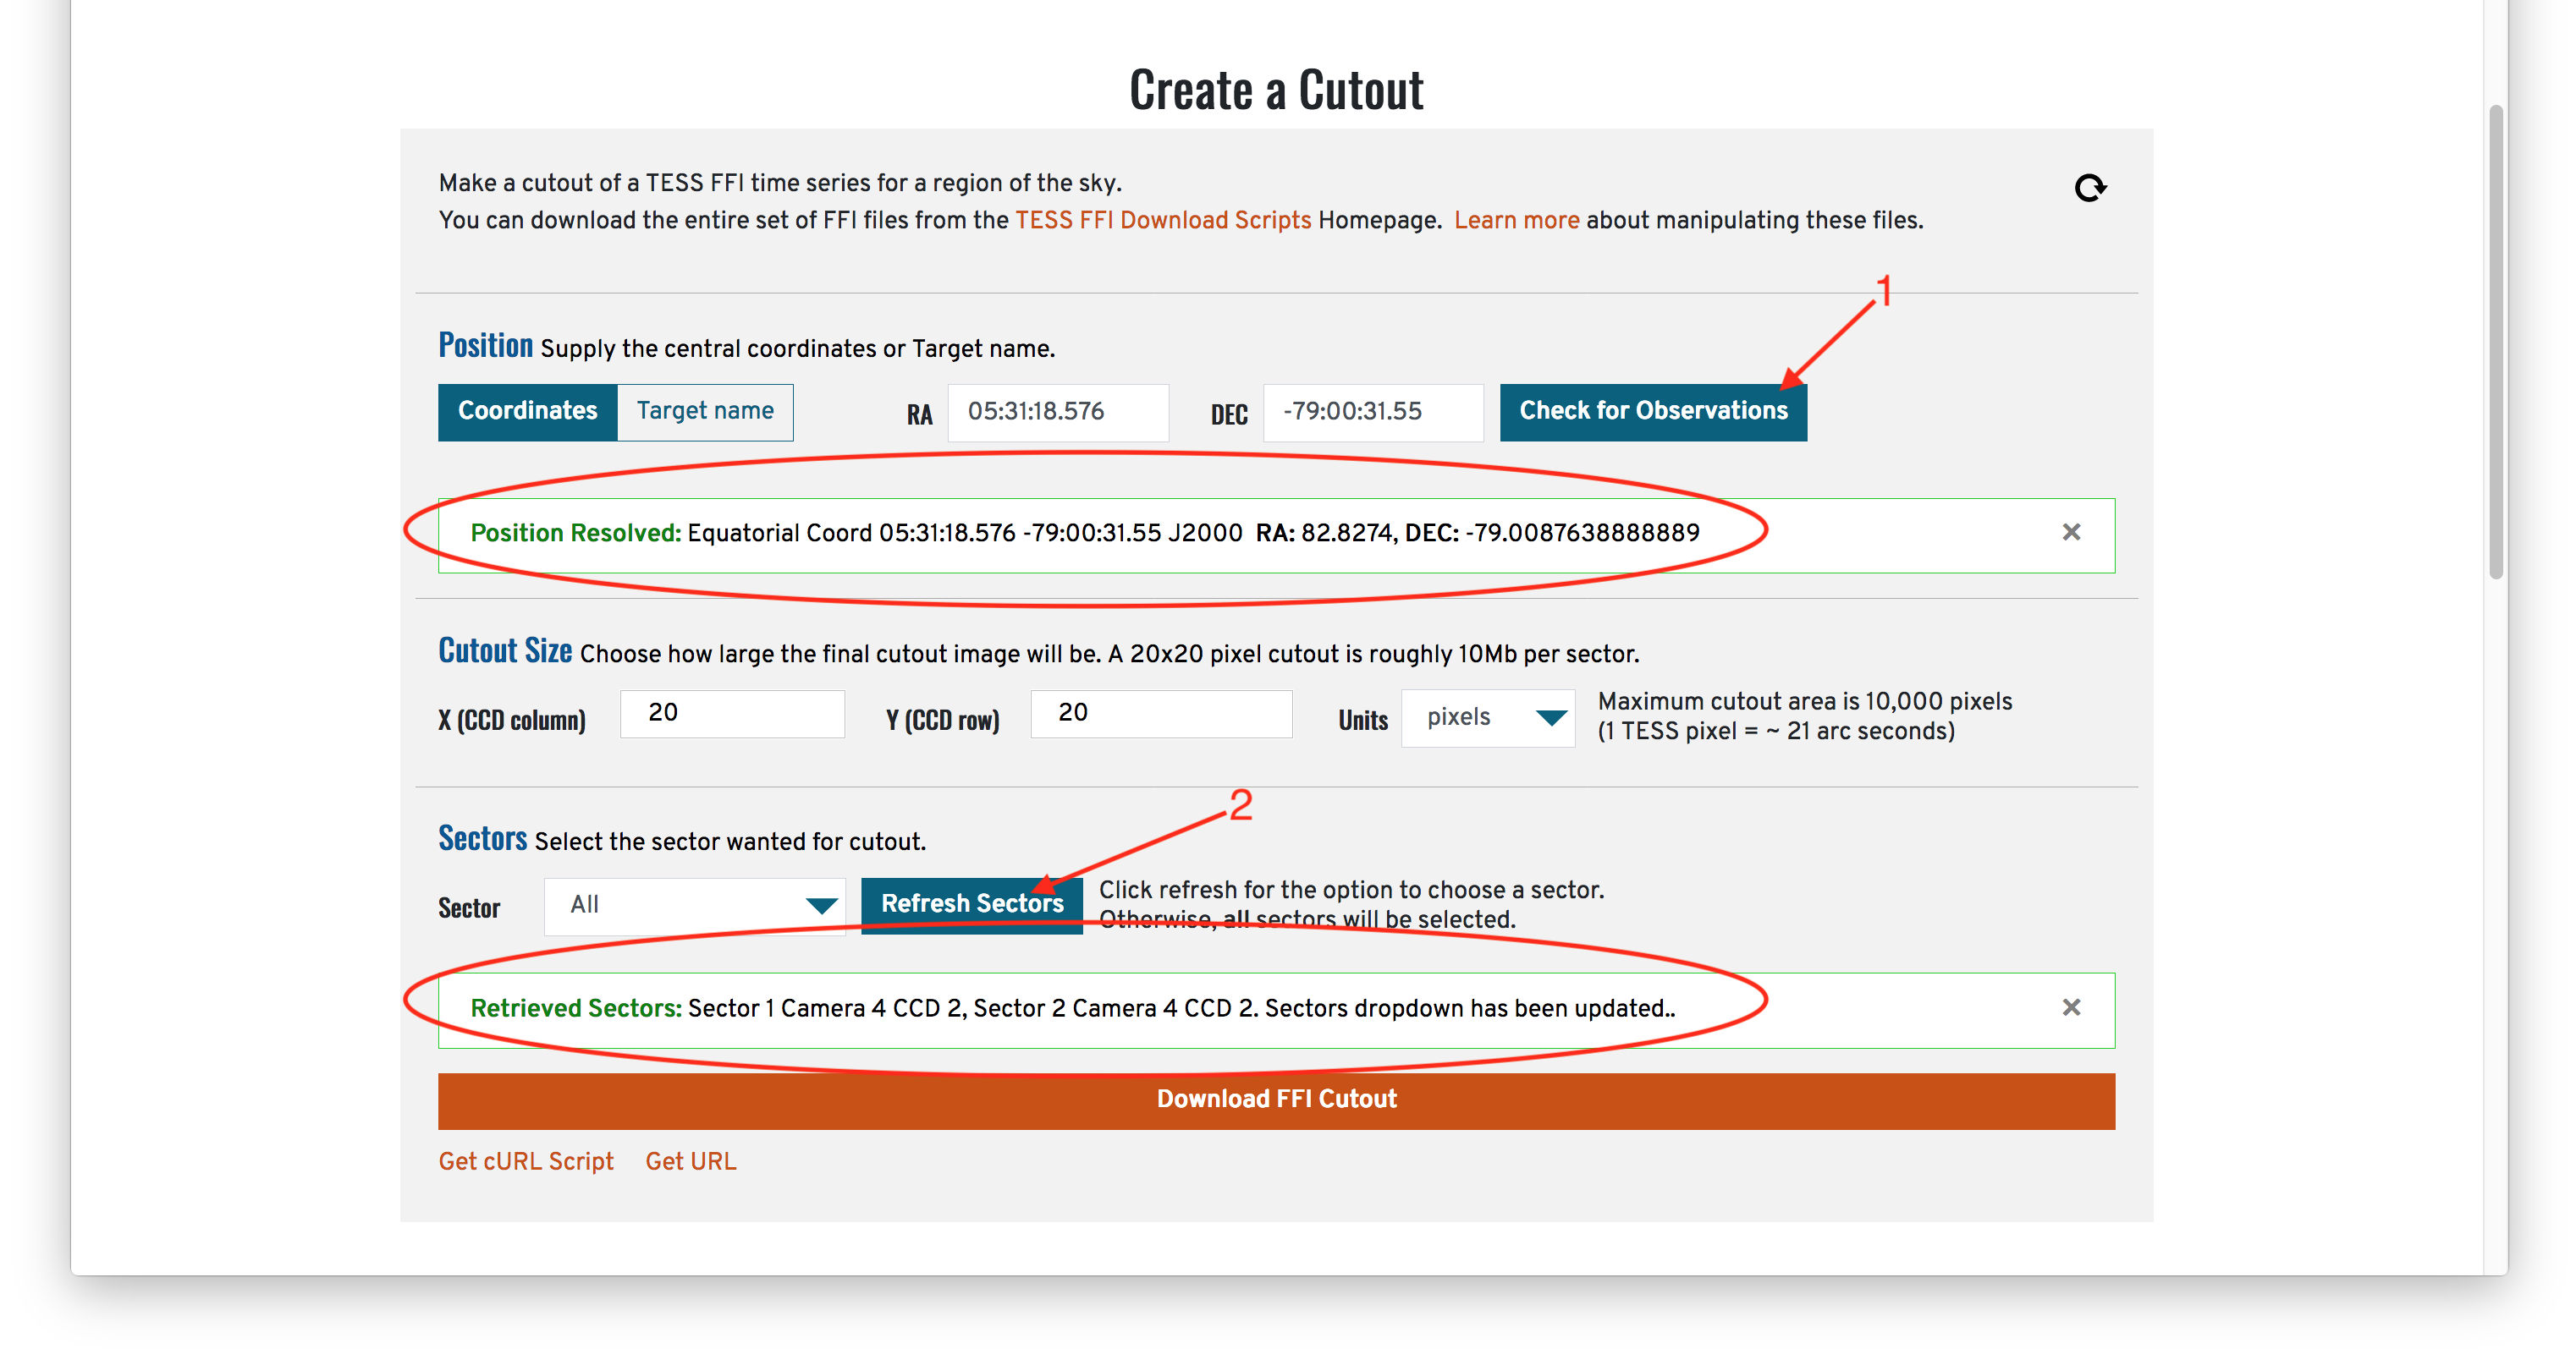Image resolution: width=2576 pixels, height=1360 pixels.
Task: Open the Get URL link
Action: click(x=691, y=1161)
